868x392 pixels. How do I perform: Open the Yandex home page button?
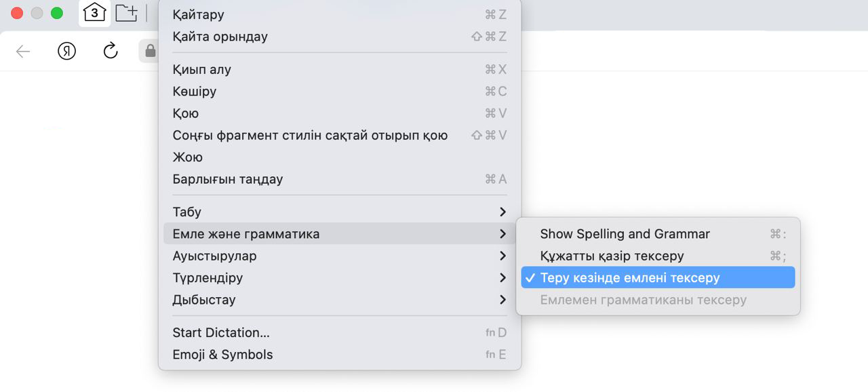pos(66,52)
